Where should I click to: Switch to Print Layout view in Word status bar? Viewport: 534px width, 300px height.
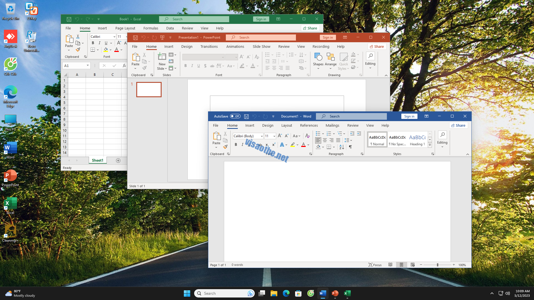[401, 265]
